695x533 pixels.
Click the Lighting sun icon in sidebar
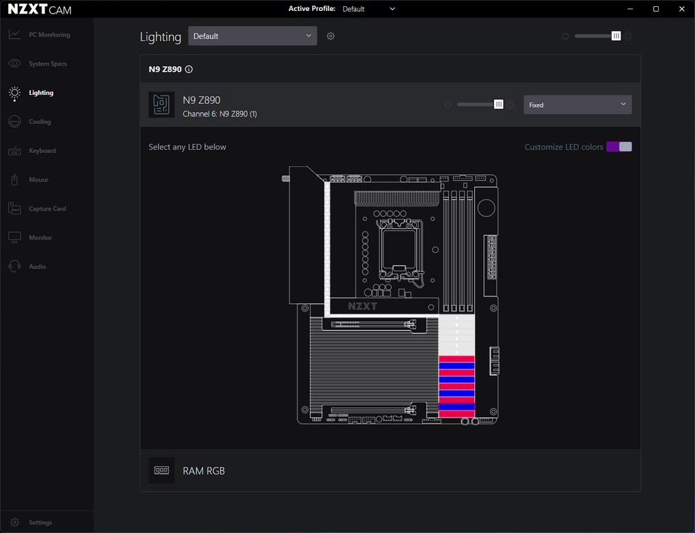pyautogui.click(x=14, y=93)
